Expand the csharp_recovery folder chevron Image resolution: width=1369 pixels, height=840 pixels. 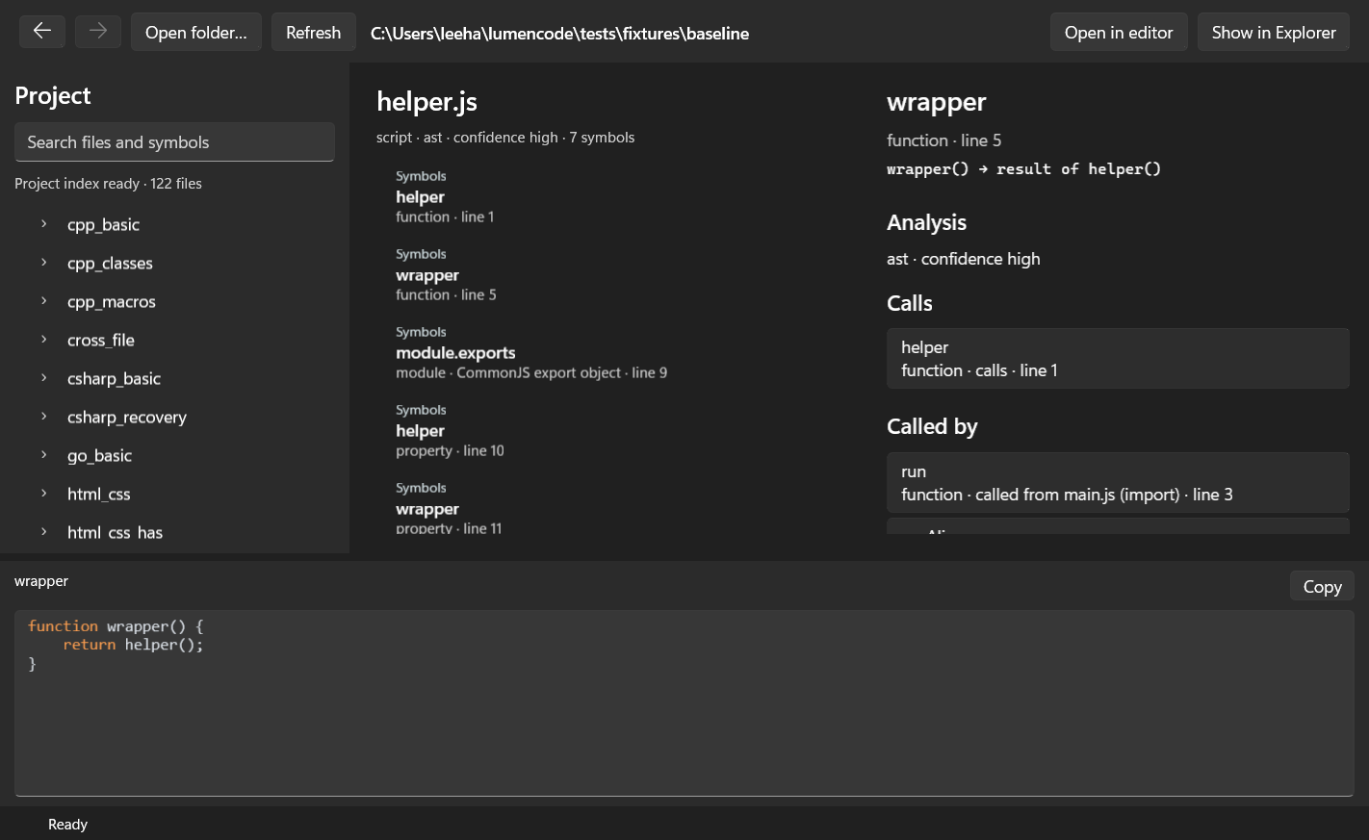point(43,417)
